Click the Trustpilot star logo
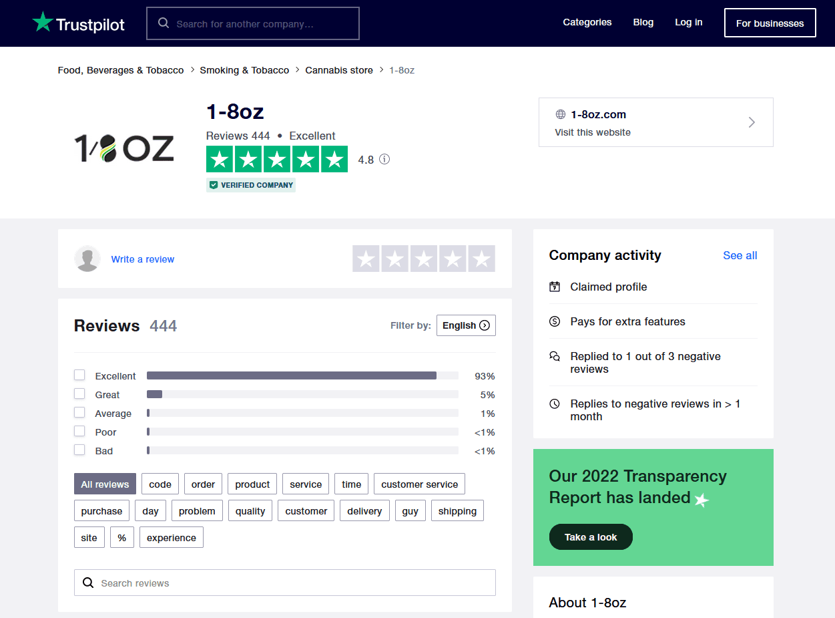This screenshot has width=835, height=618. click(43, 22)
